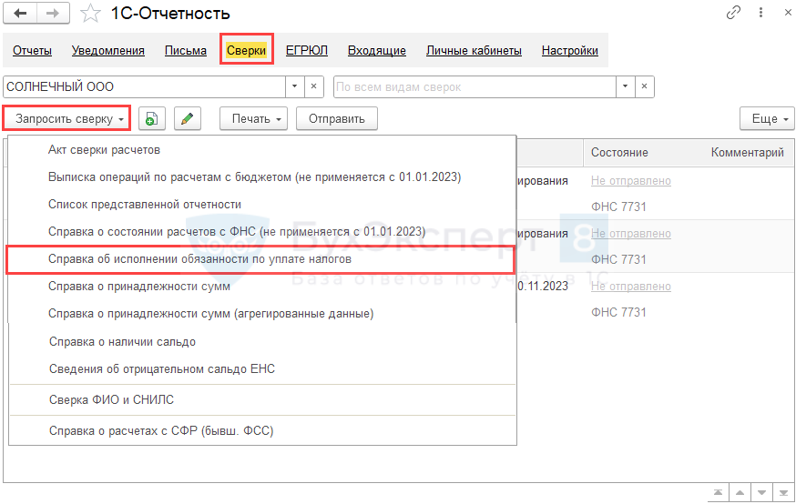Click the Состояние column header
The image size is (796, 504).
coord(619,152)
